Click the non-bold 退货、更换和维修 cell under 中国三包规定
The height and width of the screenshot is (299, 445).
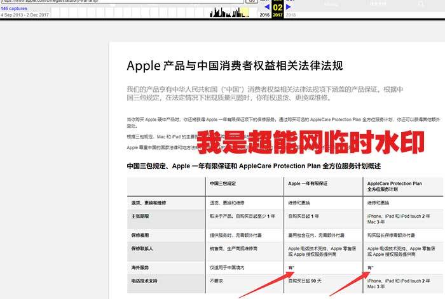click(x=227, y=203)
